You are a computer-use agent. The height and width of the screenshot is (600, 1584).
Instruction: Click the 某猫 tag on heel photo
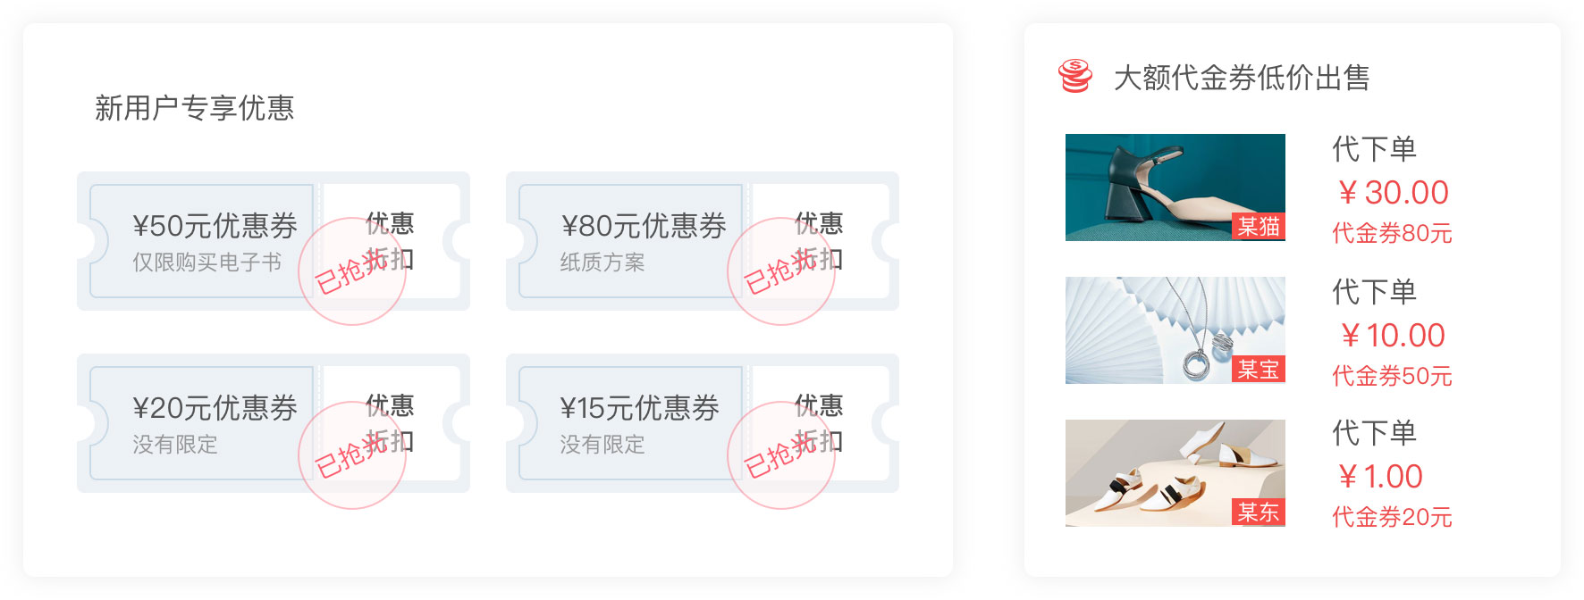[1259, 227]
